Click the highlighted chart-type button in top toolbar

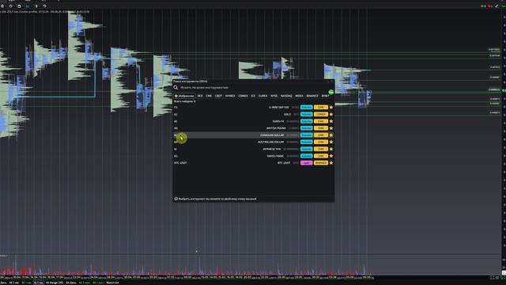(28, 6)
